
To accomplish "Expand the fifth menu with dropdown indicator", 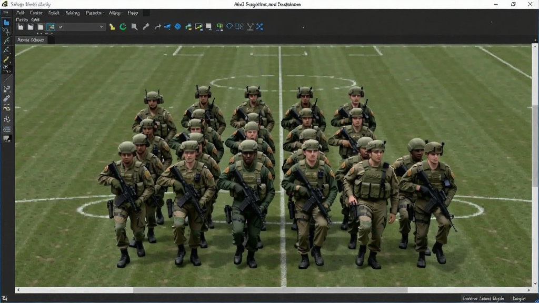I will pos(95,13).
